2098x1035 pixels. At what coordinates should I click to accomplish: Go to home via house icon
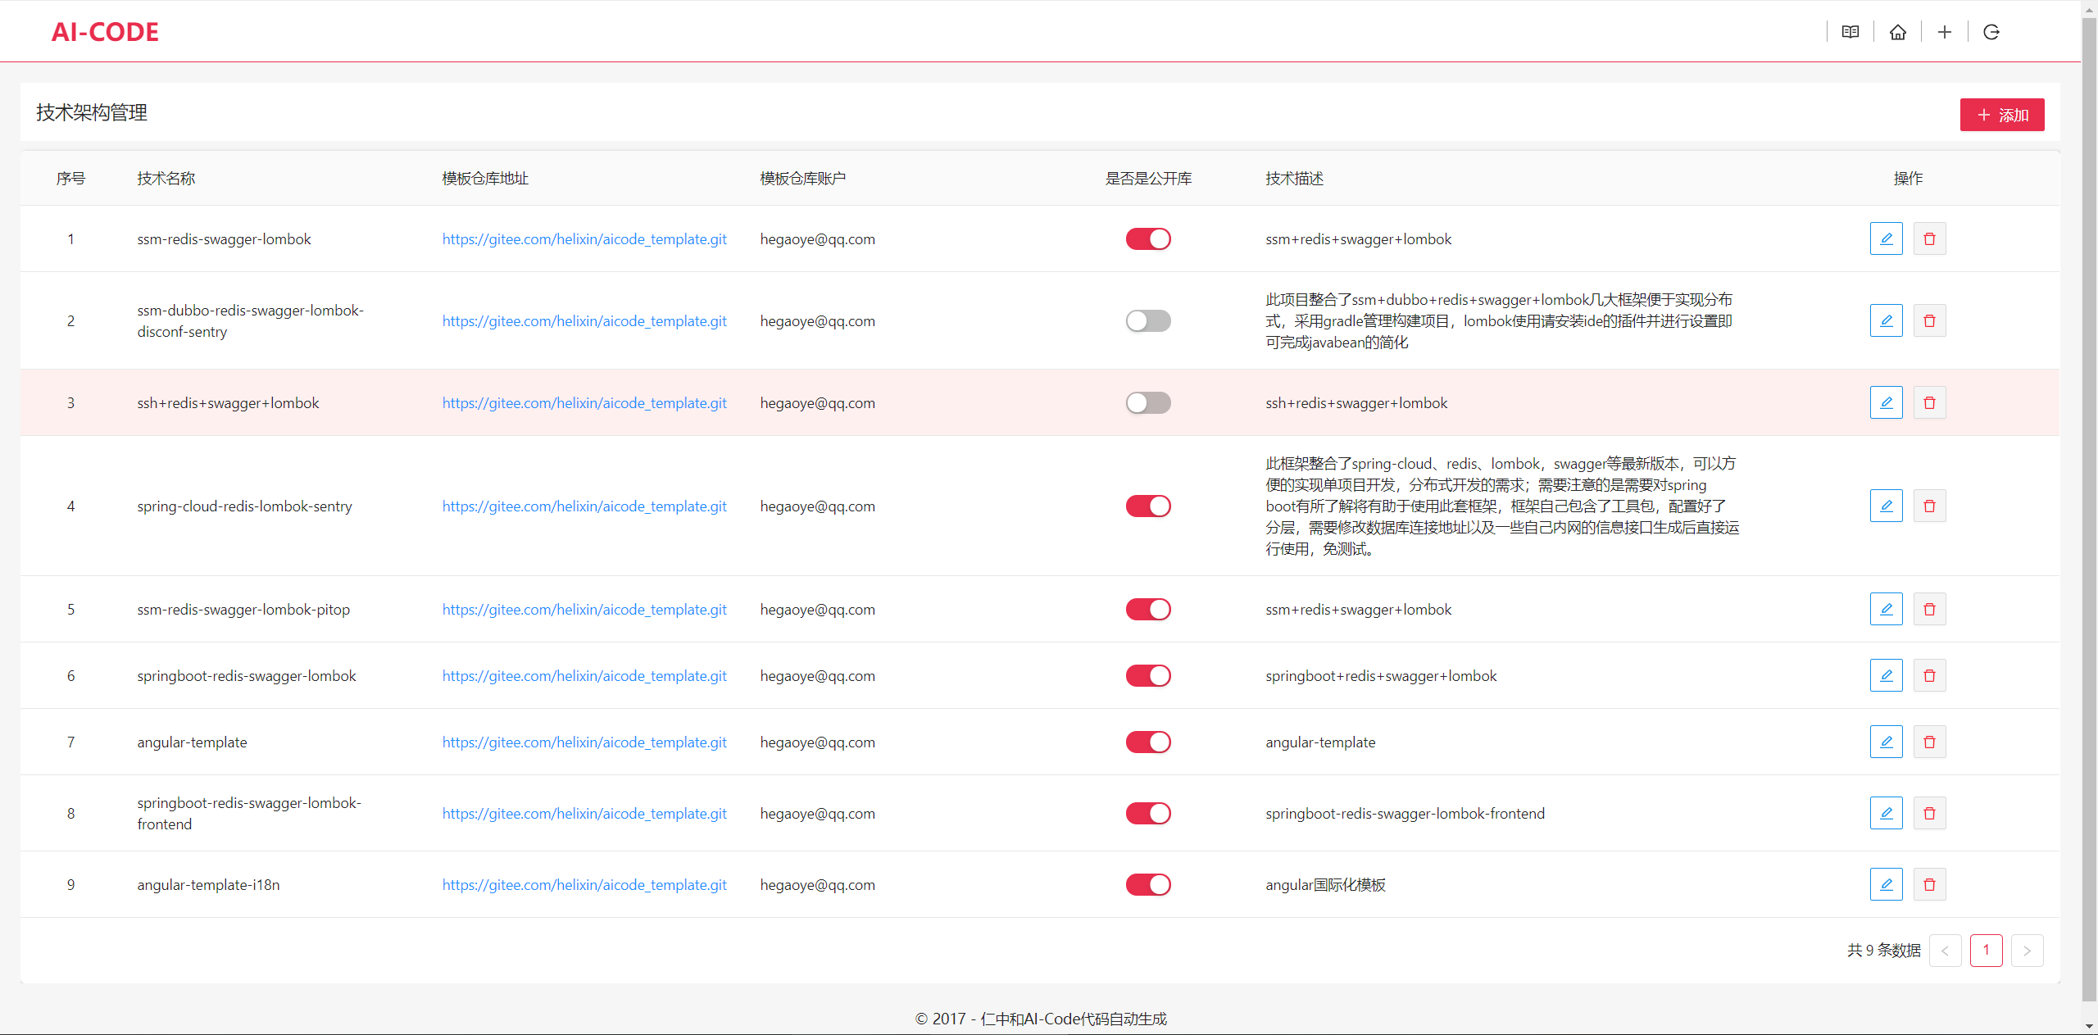(x=1897, y=32)
